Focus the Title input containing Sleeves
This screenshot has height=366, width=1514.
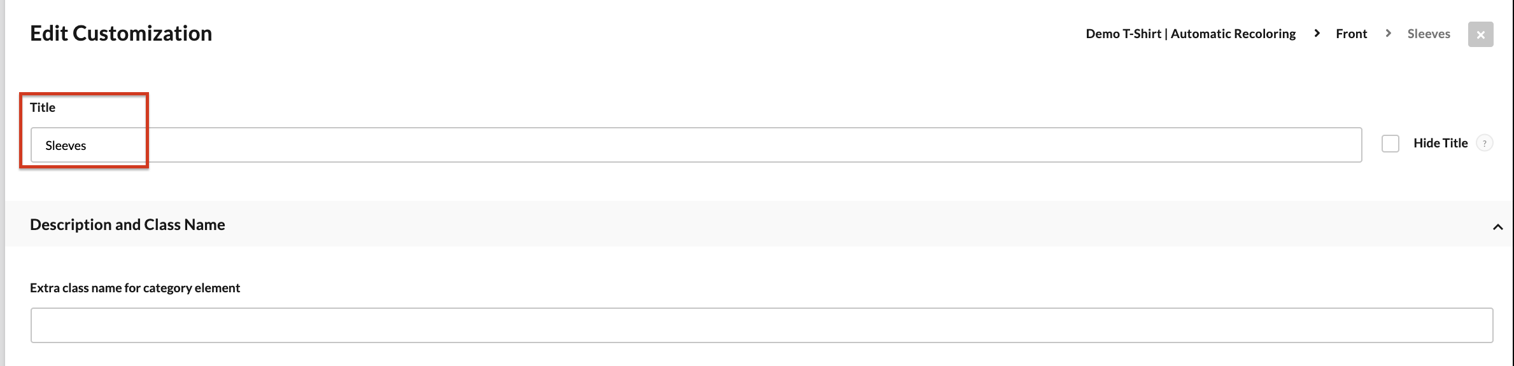click(x=696, y=145)
